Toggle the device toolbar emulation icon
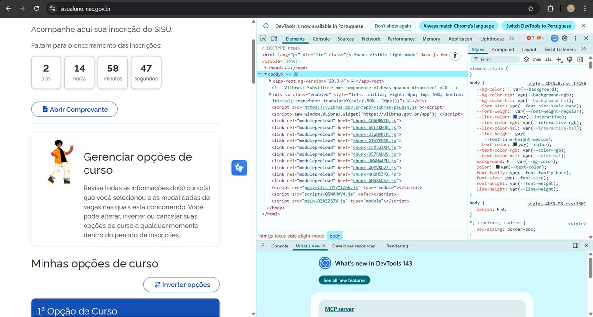 [x=274, y=38]
